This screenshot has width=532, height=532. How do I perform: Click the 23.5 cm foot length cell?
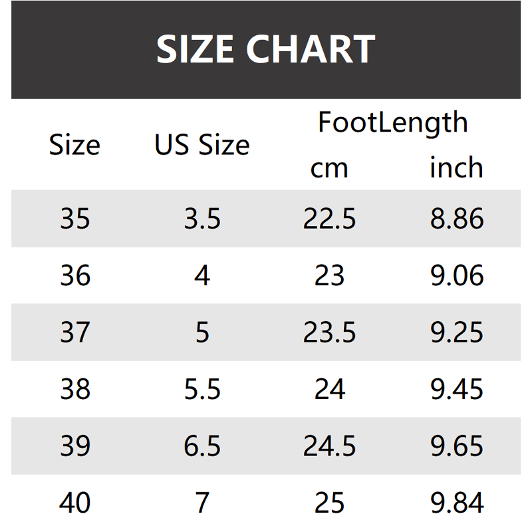(x=329, y=332)
